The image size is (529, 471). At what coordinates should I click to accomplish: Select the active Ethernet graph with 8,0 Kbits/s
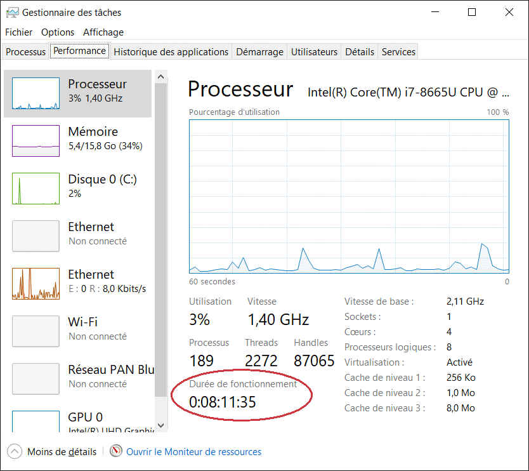point(36,284)
